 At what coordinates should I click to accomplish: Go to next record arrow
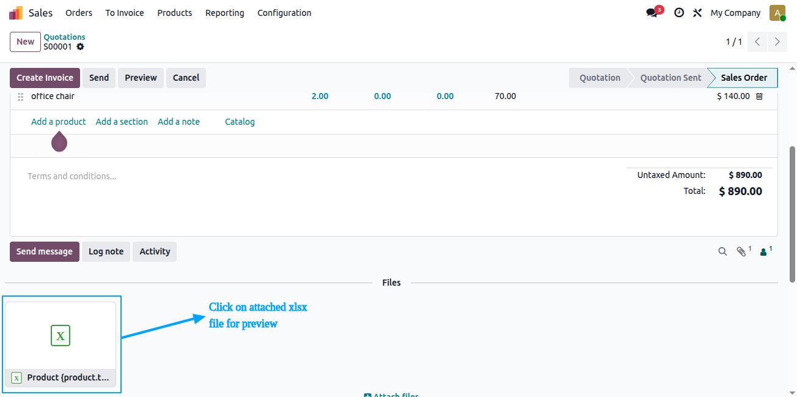(x=777, y=42)
